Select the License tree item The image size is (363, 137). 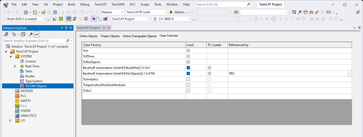pos(30,61)
